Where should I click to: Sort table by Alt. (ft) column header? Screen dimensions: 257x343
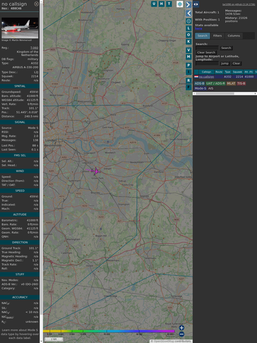coord(248,72)
